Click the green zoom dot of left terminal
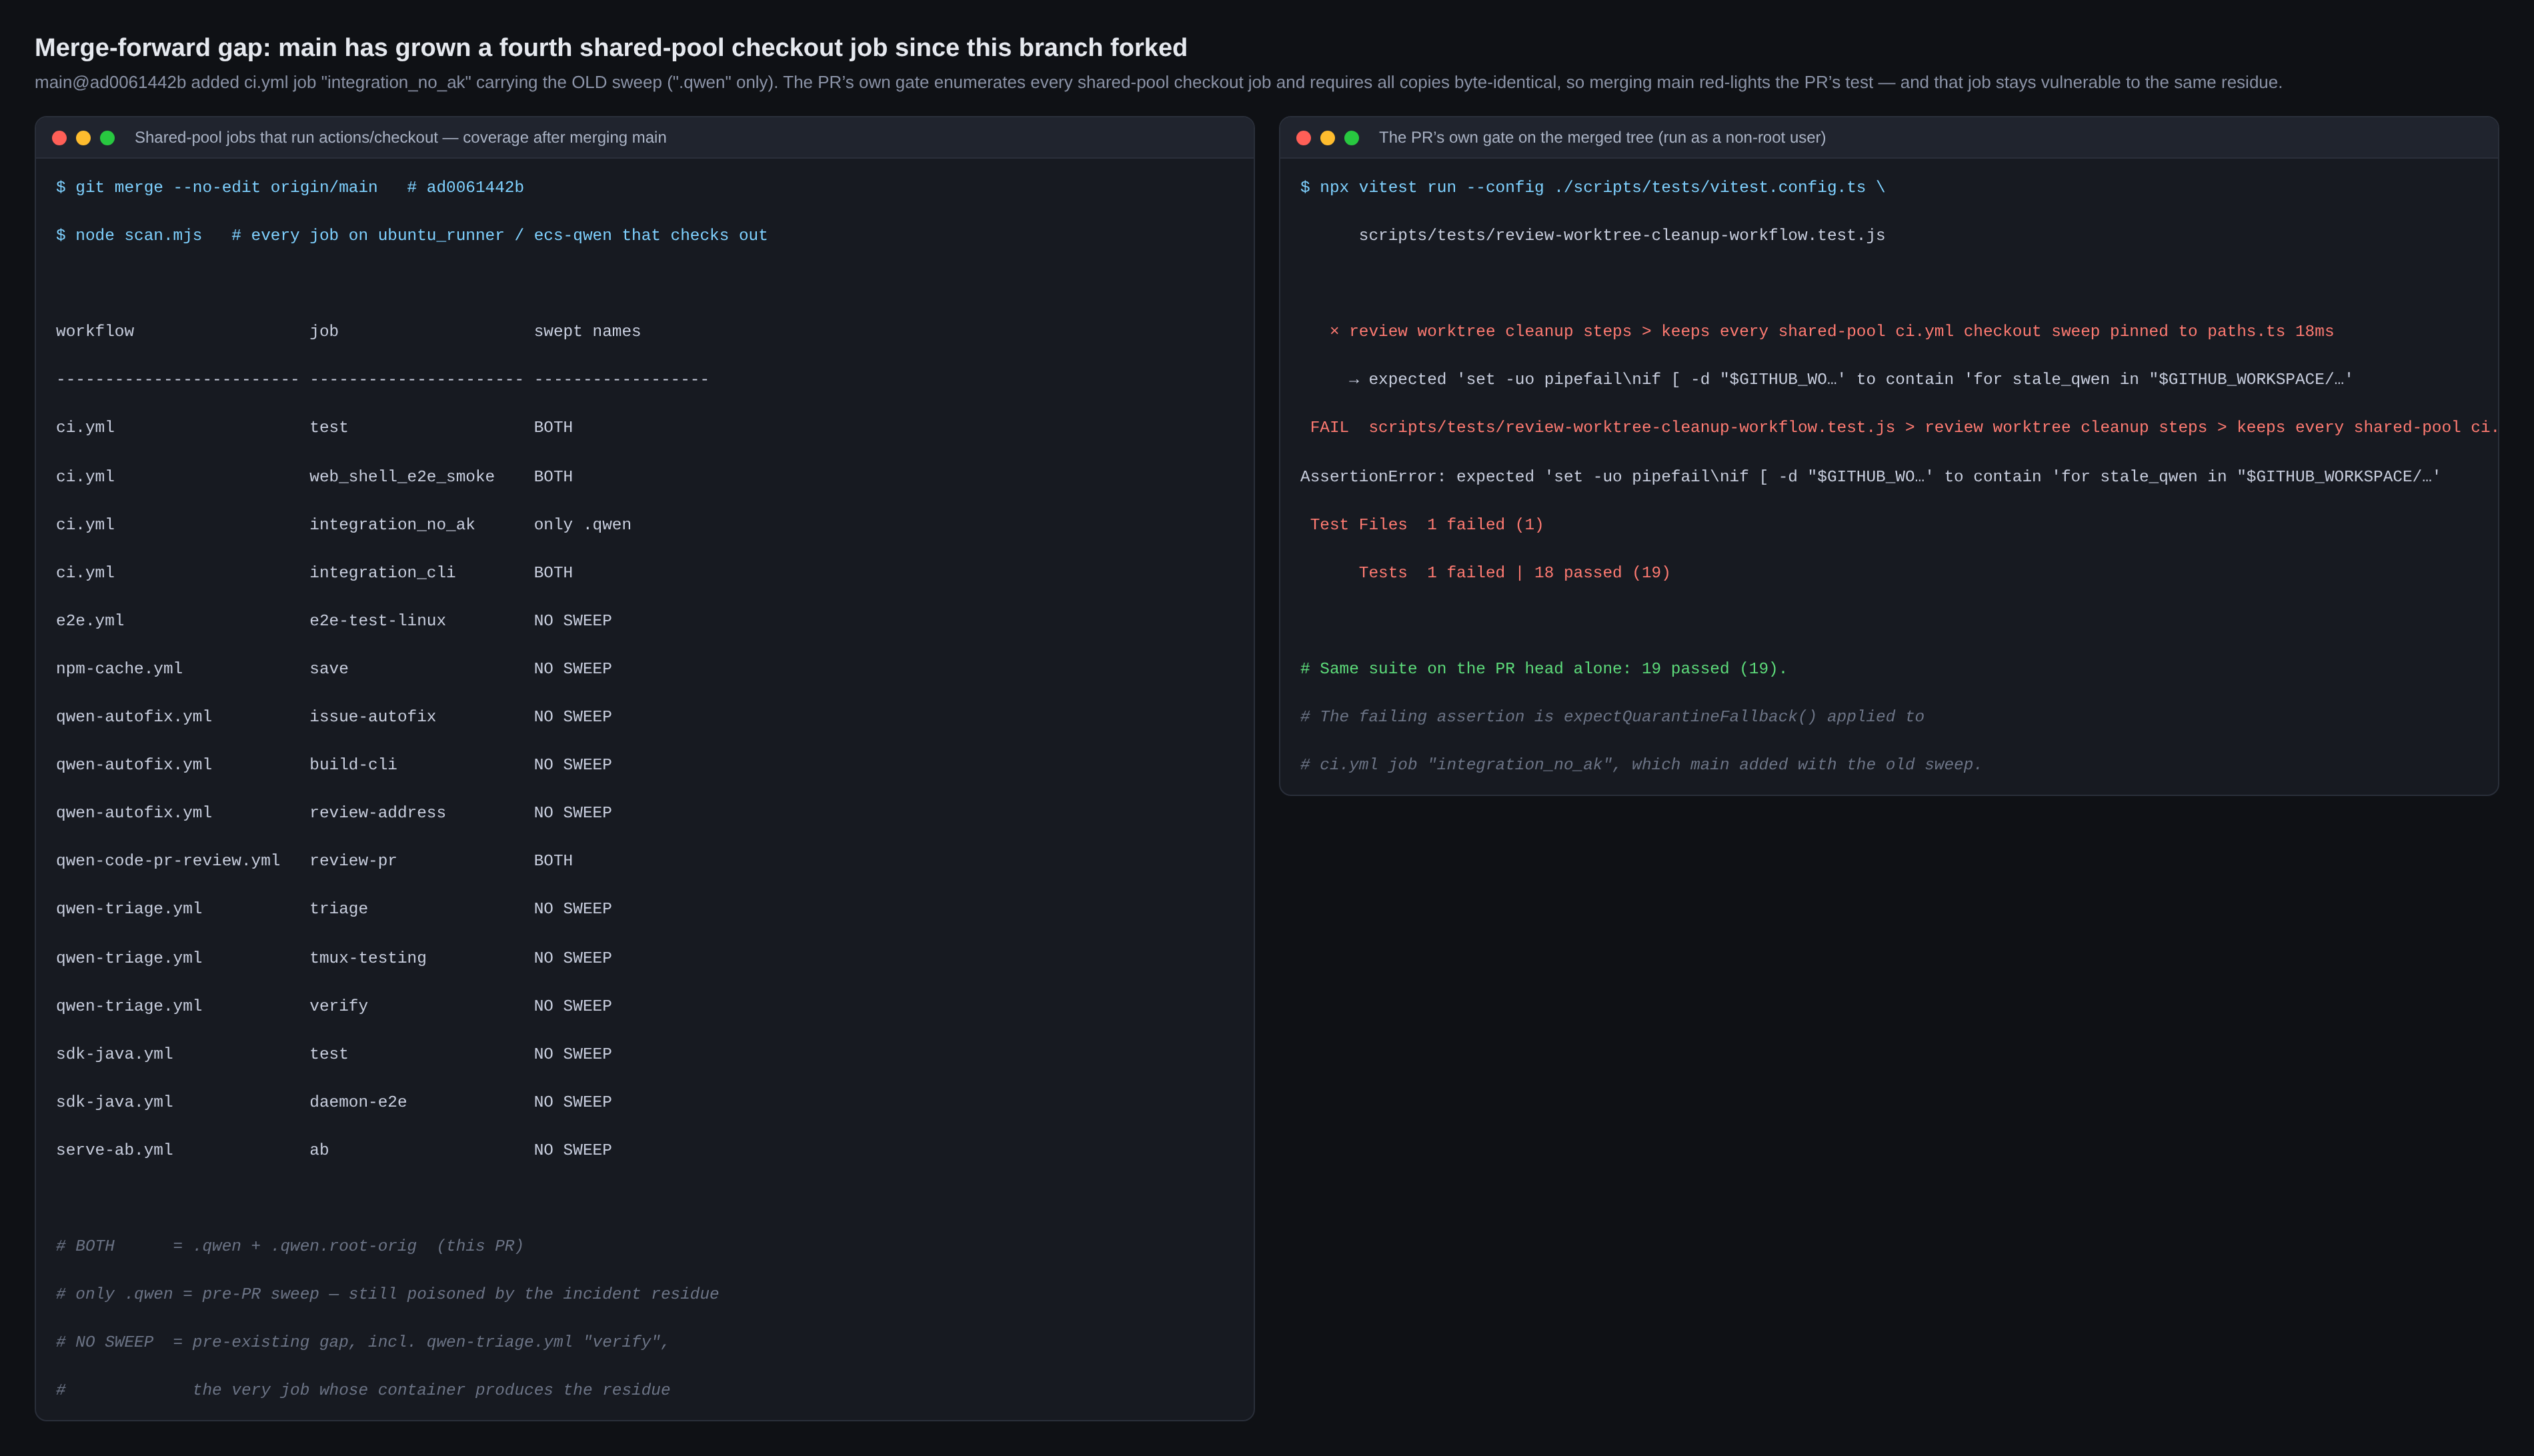Screen dimensions: 2534x1456 point(107,138)
